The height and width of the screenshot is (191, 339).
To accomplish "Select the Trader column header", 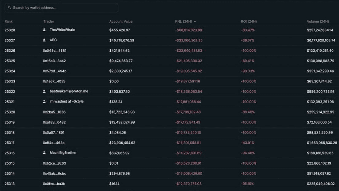I will (49, 21).
